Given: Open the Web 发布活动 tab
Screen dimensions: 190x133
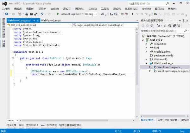Looking at the screenshot, I should click(49, 125).
